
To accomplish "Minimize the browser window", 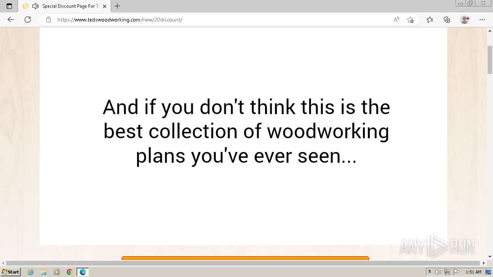I will point(460,3).
